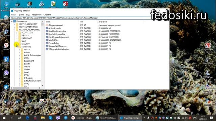This screenshot has width=216, height=121.
Task: Open Task View on the taskbar
Action: pyautogui.click(x=19, y=118)
